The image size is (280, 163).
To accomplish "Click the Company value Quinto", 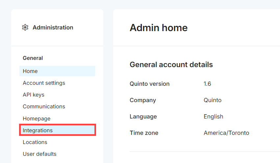I will point(212,100).
